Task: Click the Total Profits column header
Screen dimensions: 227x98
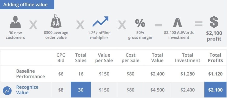Action: (x=215, y=58)
